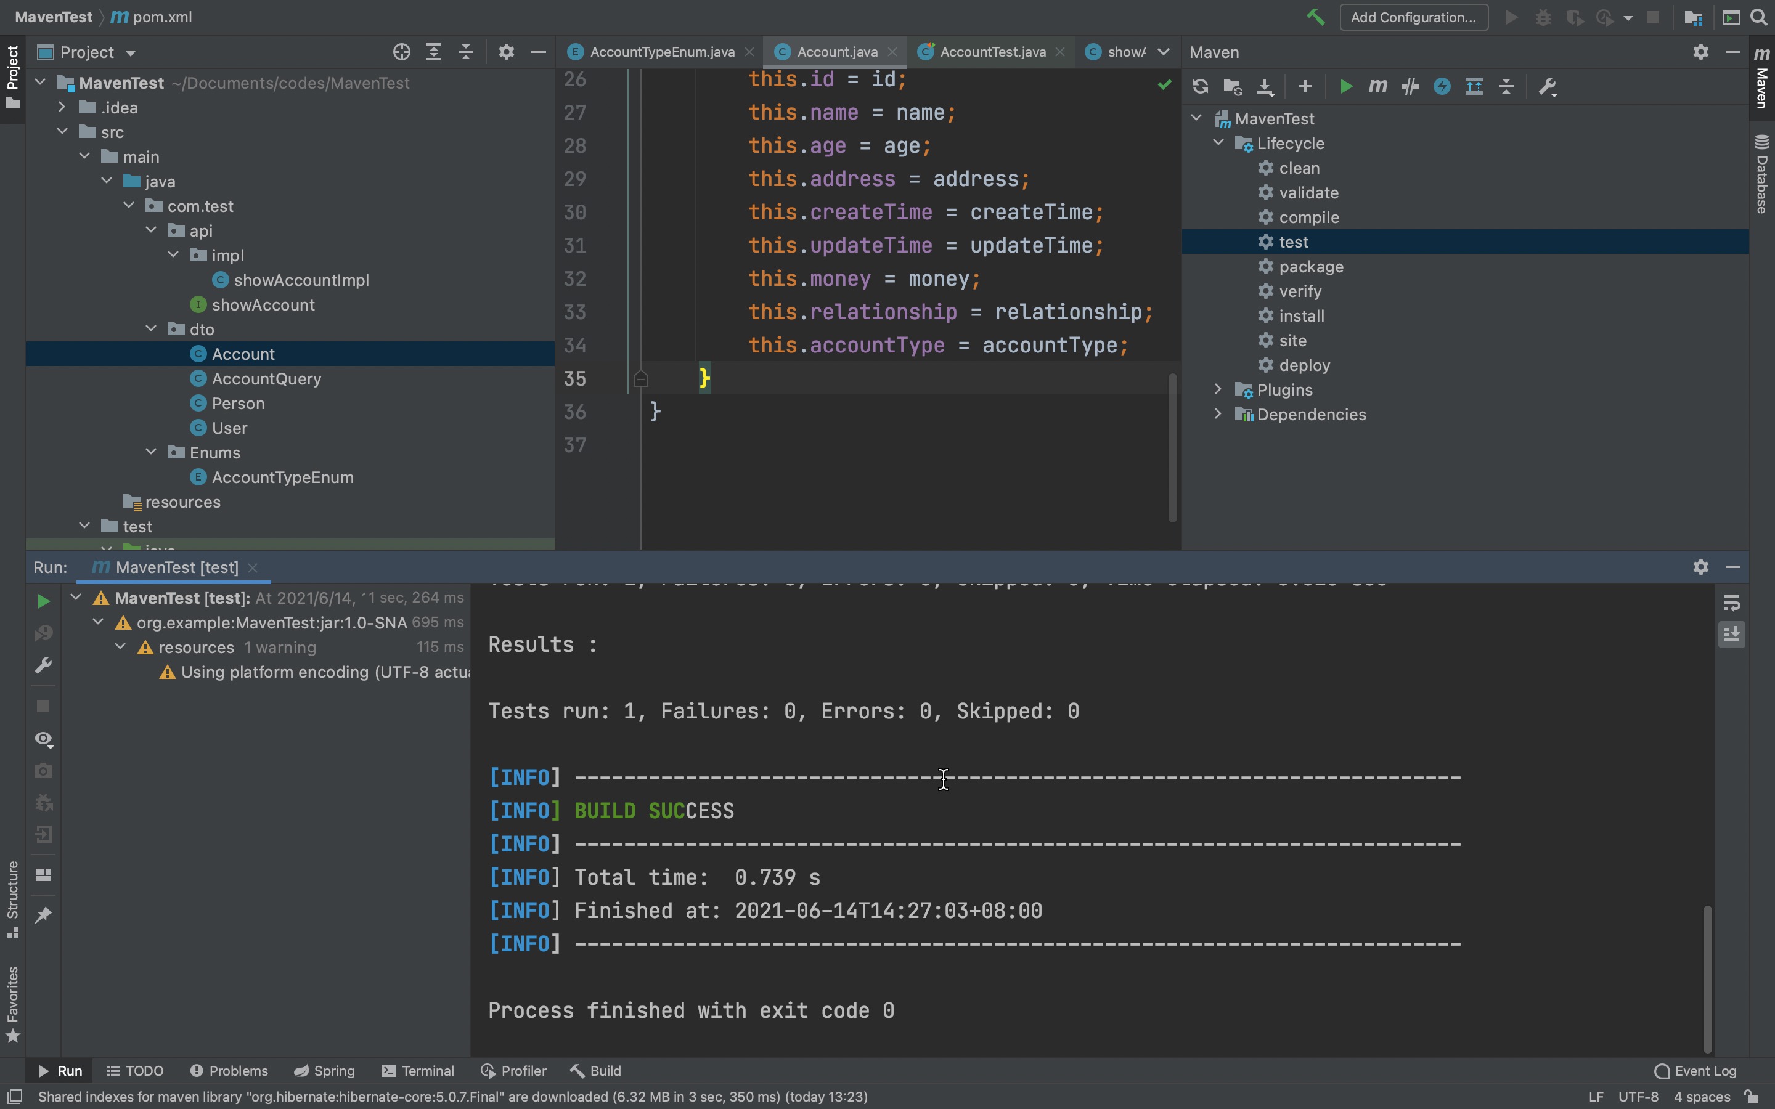Open the Project view dropdown
The height and width of the screenshot is (1109, 1775).
pyautogui.click(x=131, y=53)
